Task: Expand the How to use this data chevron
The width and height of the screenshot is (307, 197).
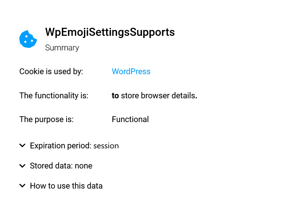Action: [23, 186]
